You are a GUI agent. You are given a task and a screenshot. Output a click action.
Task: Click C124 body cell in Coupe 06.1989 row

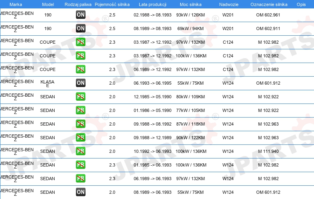228,69
